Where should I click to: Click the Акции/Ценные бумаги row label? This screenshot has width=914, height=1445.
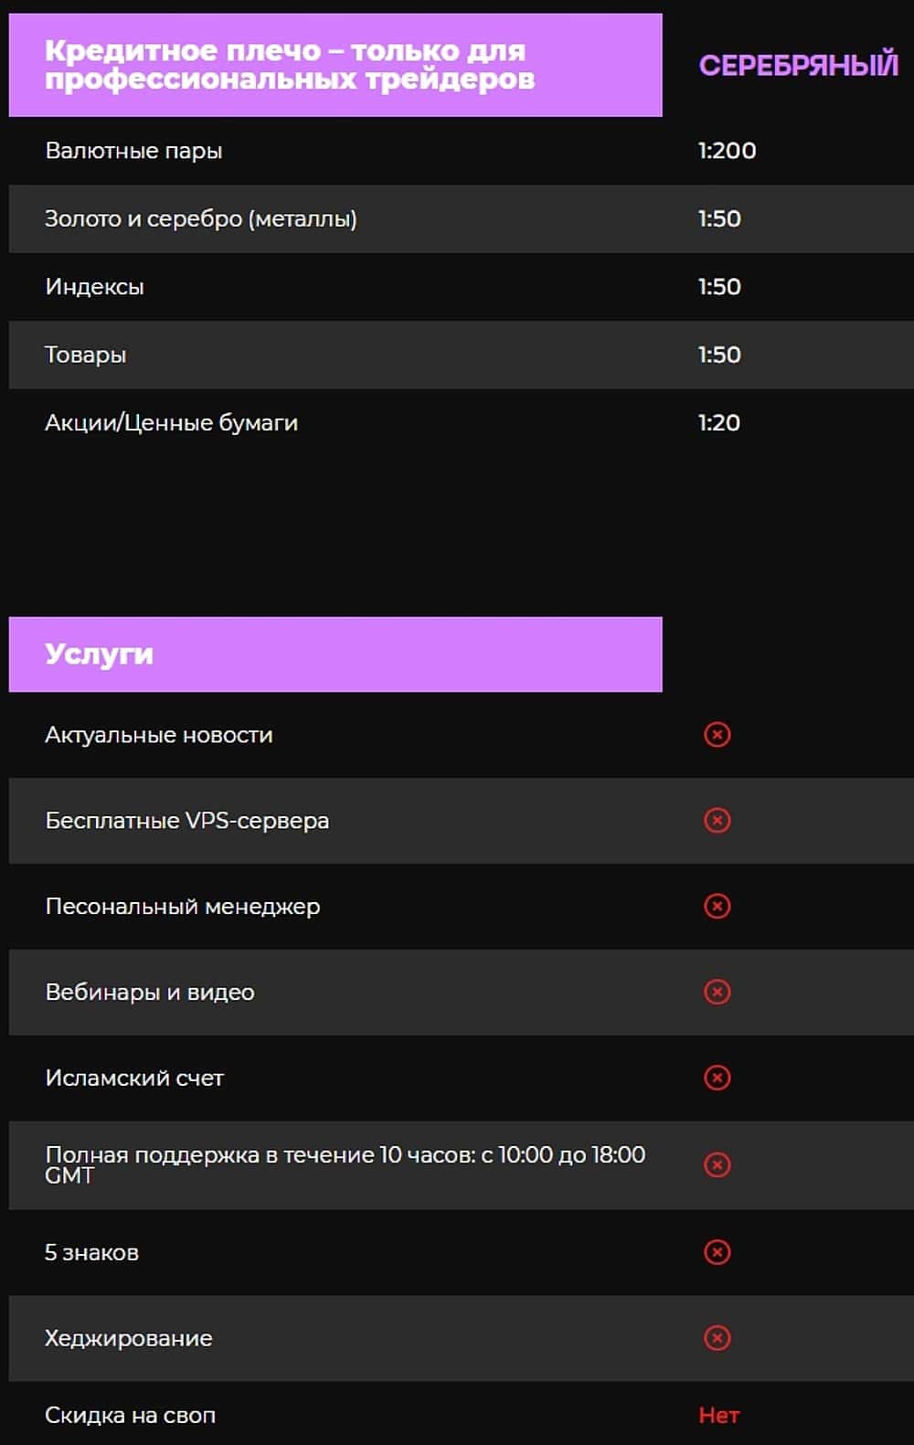[171, 423]
